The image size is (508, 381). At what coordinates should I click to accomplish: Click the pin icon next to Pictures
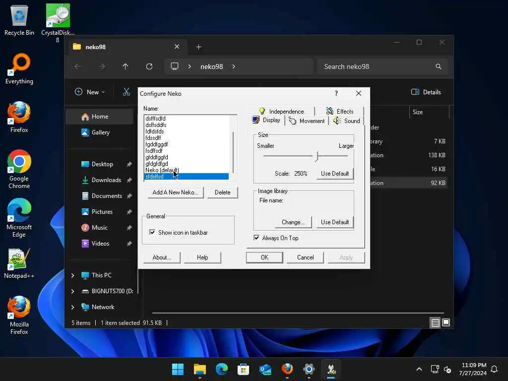tap(129, 211)
